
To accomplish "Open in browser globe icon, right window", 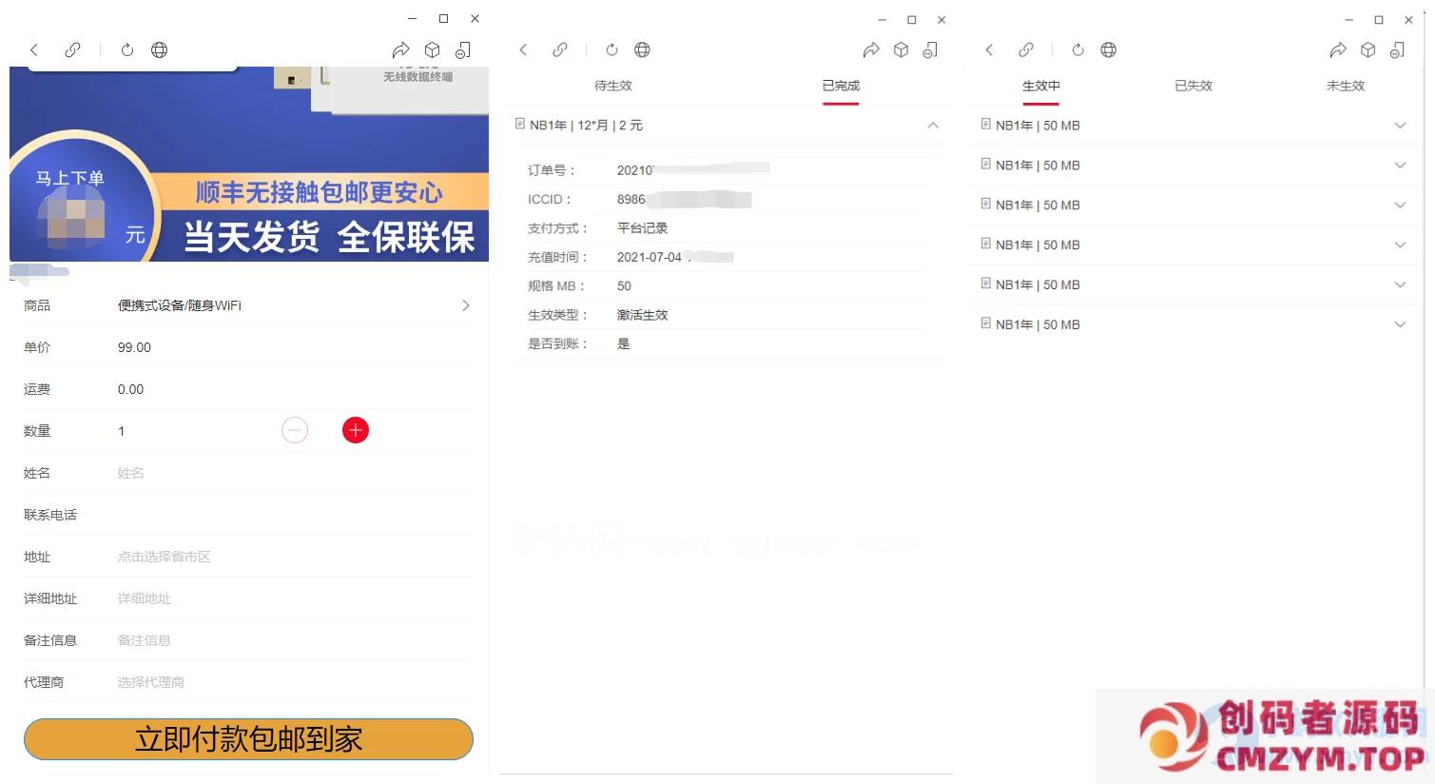I will pos(1108,50).
